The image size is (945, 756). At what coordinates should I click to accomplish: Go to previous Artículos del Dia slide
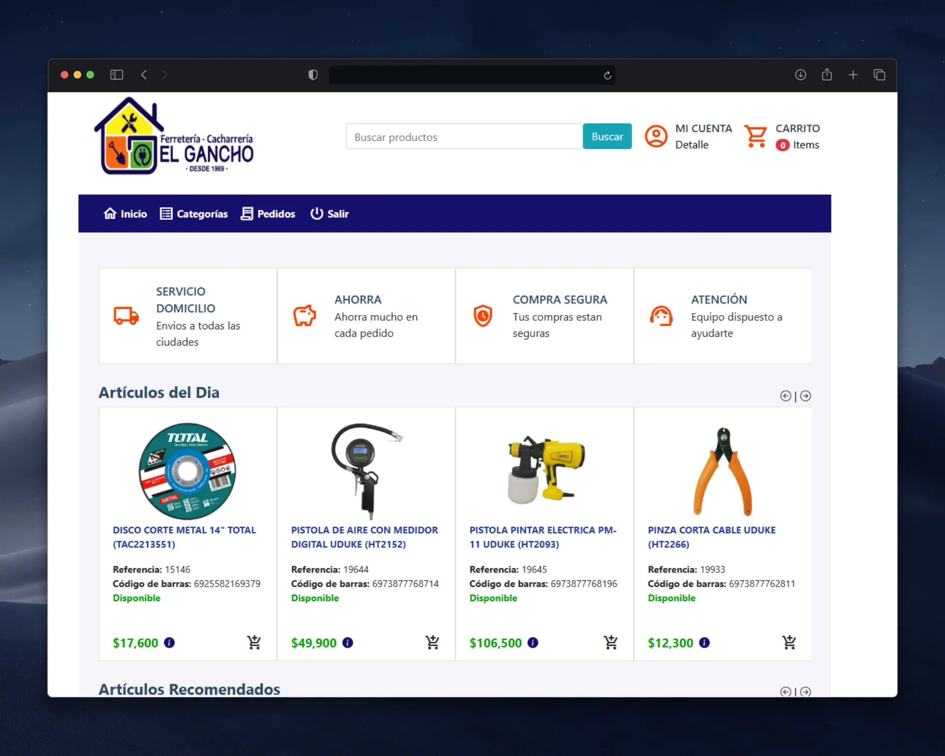[786, 396]
